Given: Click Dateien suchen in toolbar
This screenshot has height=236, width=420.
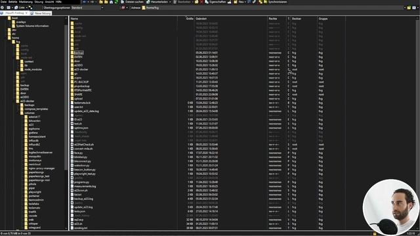Looking at the screenshot, I should (x=132, y=2).
